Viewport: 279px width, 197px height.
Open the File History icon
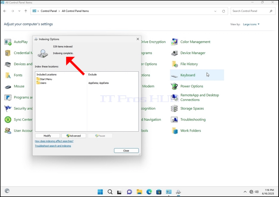(174, 64)
